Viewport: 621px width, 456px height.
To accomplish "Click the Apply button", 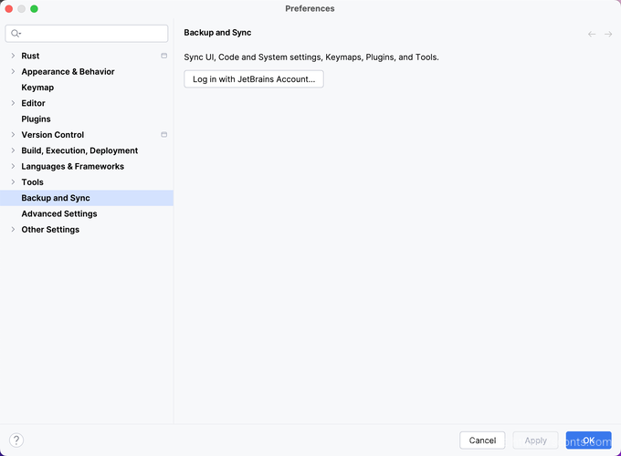I will (535, 440).
